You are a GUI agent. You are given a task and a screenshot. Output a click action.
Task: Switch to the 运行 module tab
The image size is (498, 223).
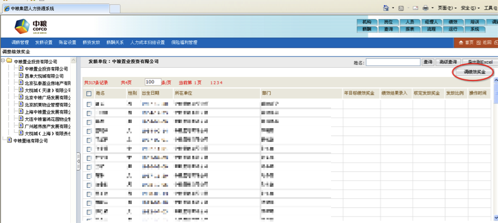[x=453, y=29]
